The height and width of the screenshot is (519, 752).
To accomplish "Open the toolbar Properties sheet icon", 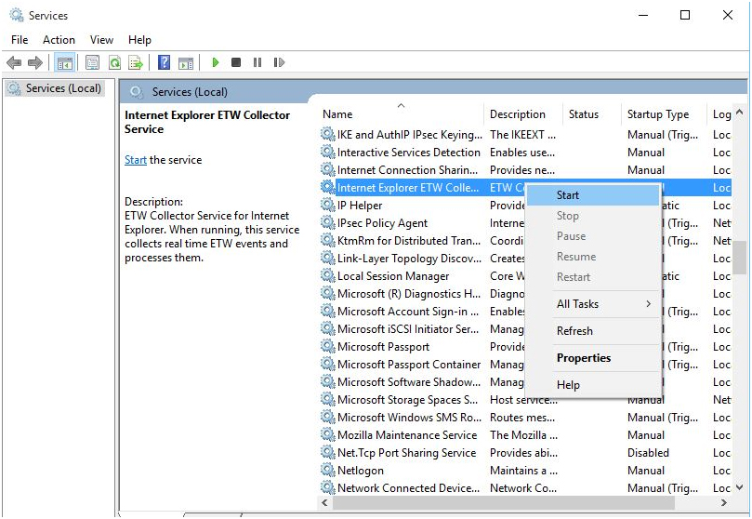I will 92,62.
